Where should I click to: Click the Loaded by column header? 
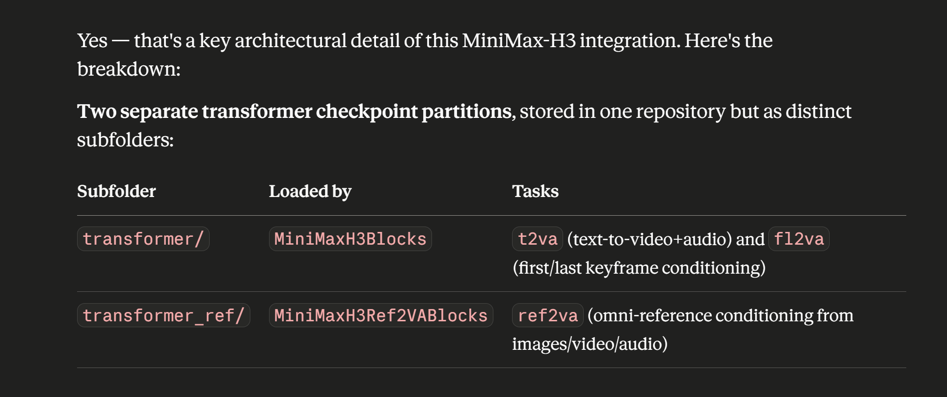coord(310,191)
